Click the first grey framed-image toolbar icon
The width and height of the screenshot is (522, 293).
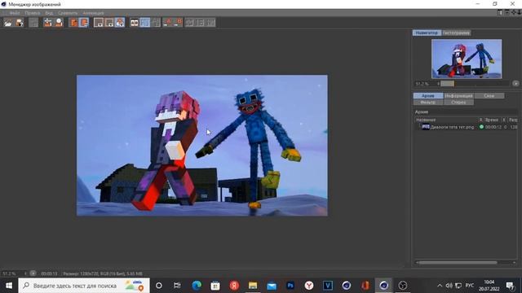[x=99, y=23]
